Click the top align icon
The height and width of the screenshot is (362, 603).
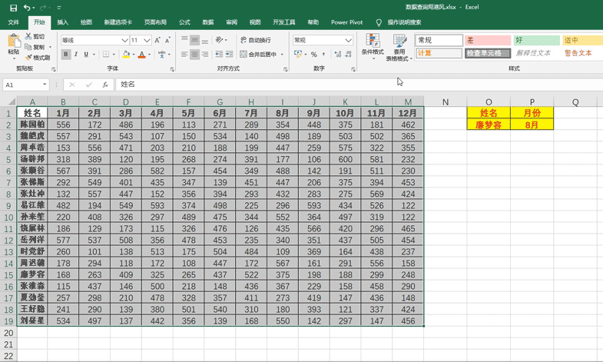(x=184, y=40)
